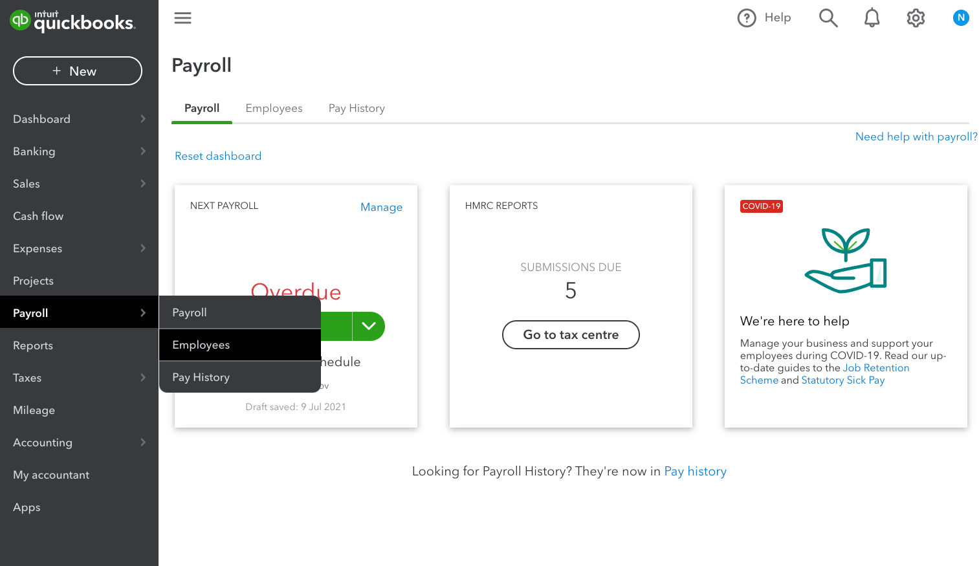Click the plant-in-hand COVID-19 illustration
Viewport: 979px width, 566px height.
point(846,260)
